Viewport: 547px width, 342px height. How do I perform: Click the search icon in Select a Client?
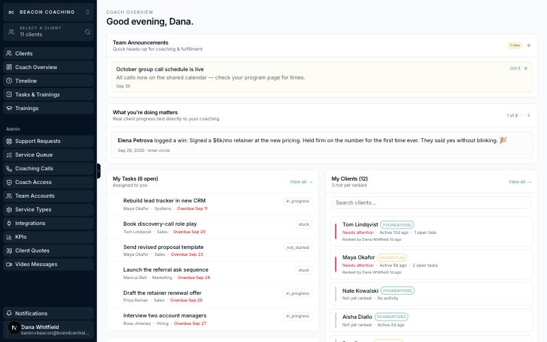(88, 31)
